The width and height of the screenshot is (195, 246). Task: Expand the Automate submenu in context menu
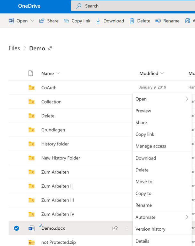coord(187,217)
